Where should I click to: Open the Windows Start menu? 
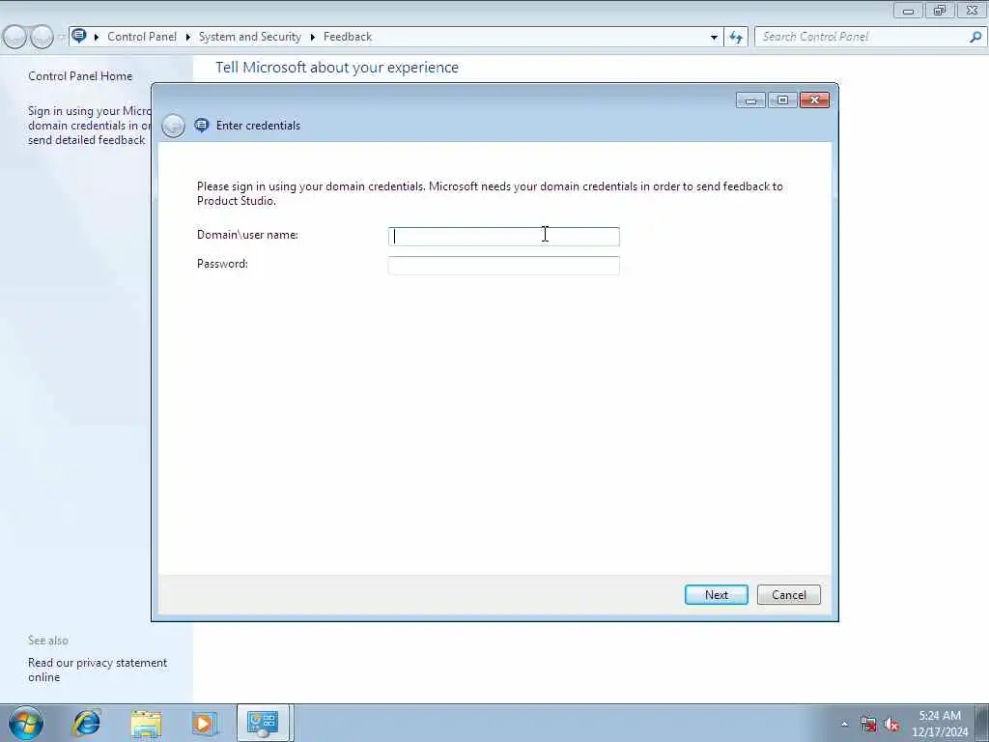pyautogui.click(x=26, y=723)
